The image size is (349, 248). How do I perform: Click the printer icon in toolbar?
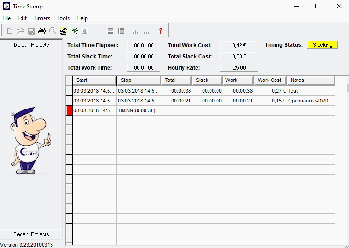coord(42,31)
